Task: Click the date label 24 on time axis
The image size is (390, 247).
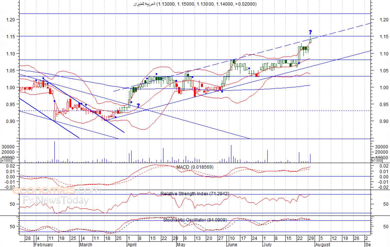Action: [255, 238]
